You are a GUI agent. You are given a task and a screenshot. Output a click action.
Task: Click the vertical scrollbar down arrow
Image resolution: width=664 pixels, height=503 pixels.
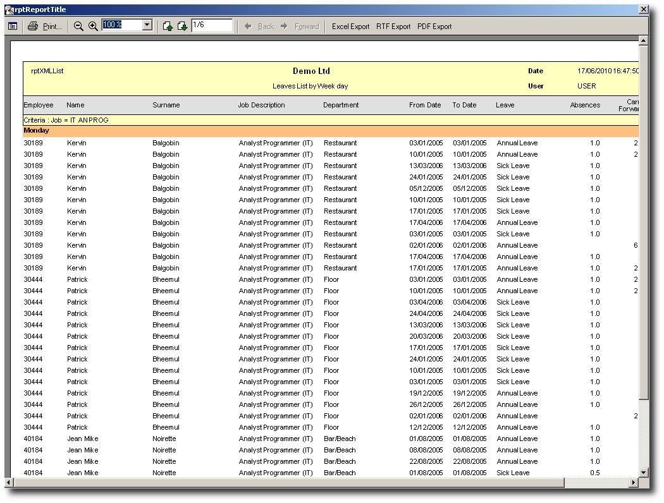point(644,472)
